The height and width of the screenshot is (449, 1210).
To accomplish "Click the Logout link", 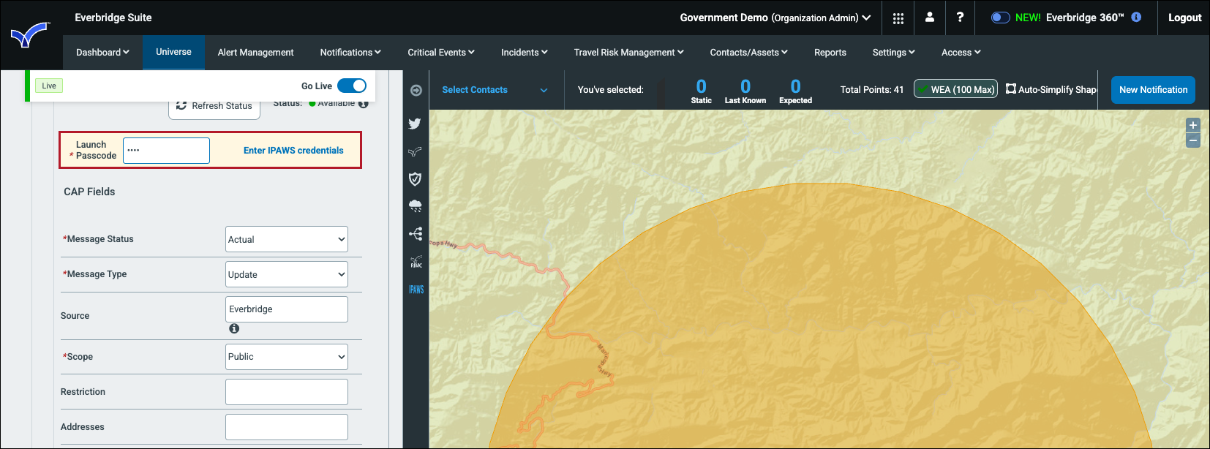I will (x=1185, y=18).
